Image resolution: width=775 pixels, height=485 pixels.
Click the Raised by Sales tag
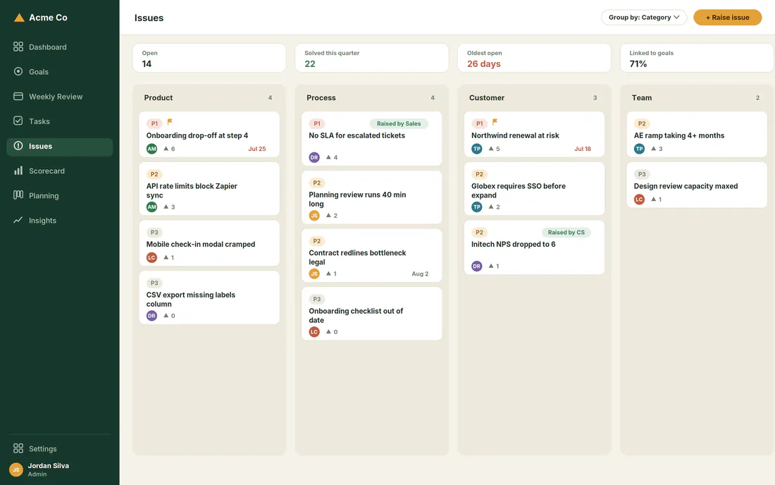click(399, 123)
